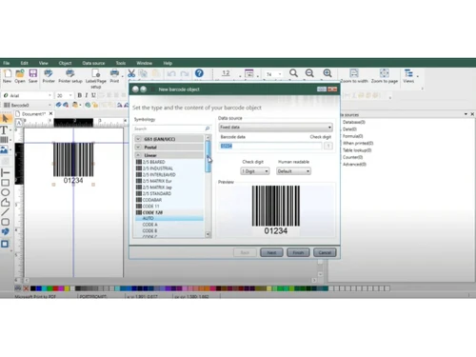Select Table lookup(0) in Data sources panel

click(357, 150)
